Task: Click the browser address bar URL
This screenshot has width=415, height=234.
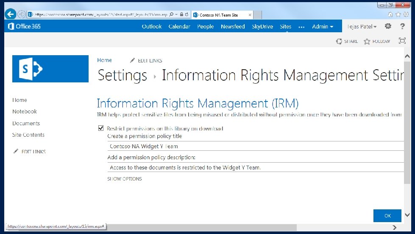Action: [x=100, y=14]
